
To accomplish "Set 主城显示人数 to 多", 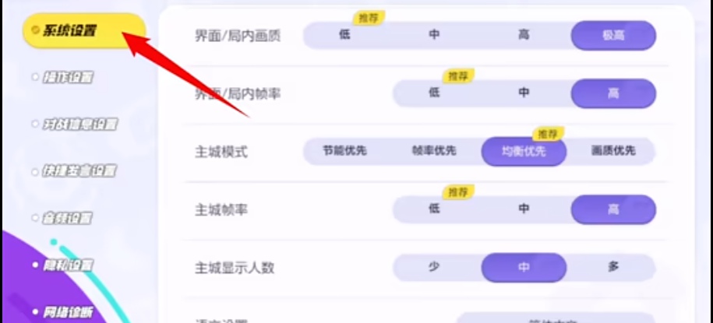I will pyautogui.click(x=613, y=267).
